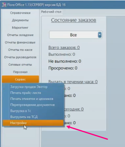Select Маркетинг in the left sidebar
Viewport: 125px width, 147px height.
point(20,28)
